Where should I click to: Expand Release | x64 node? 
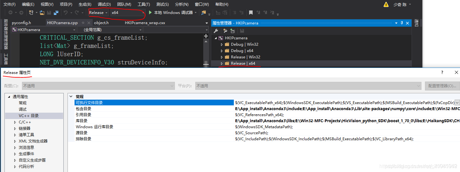pyautogui.click(x=222, y=63)
